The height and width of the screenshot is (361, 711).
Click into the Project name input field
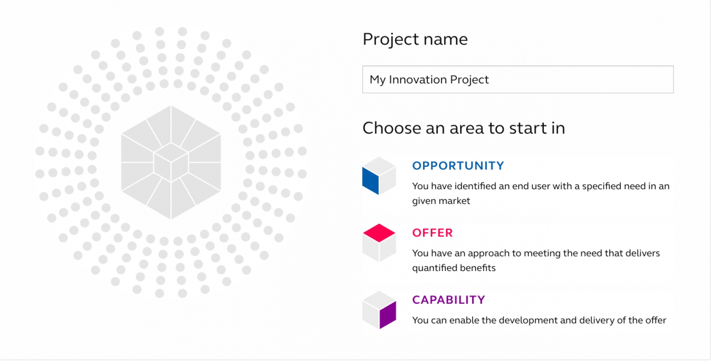click(518, 80)
